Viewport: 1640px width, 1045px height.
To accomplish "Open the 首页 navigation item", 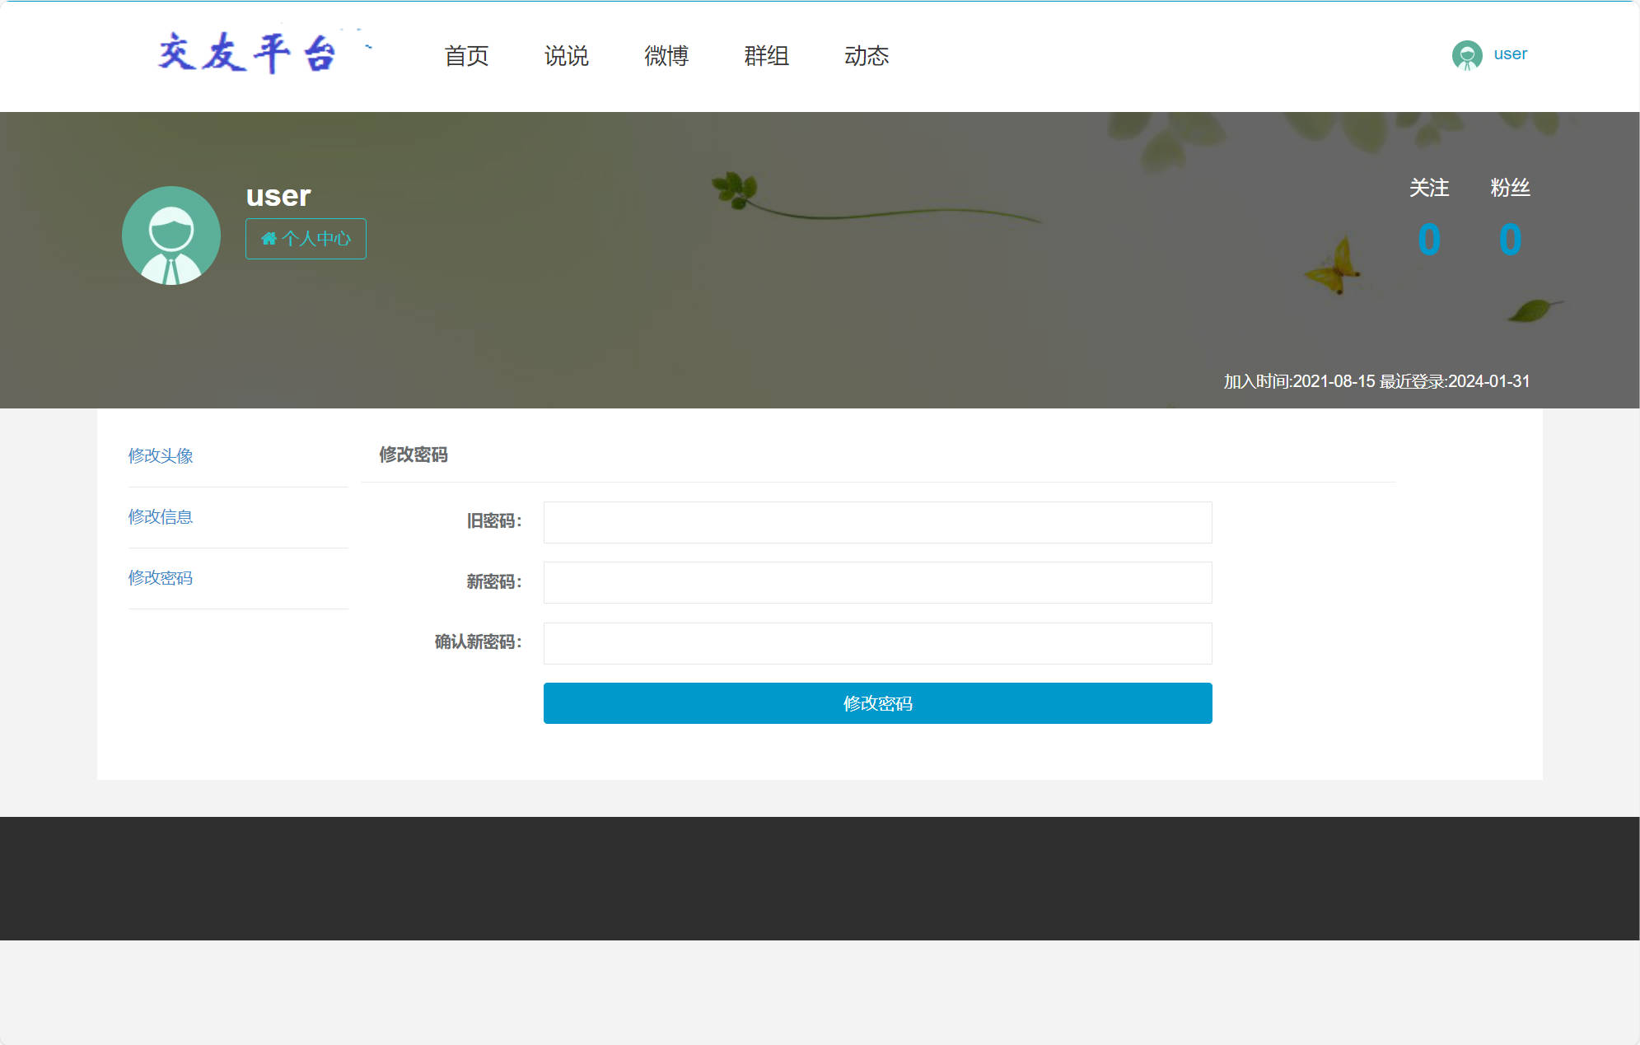I will coord(466,56).
